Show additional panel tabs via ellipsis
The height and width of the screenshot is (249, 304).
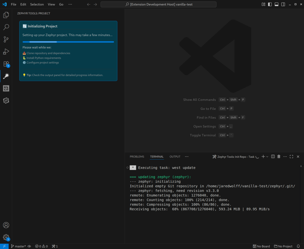pyautogui.click(x=186, y=157)
